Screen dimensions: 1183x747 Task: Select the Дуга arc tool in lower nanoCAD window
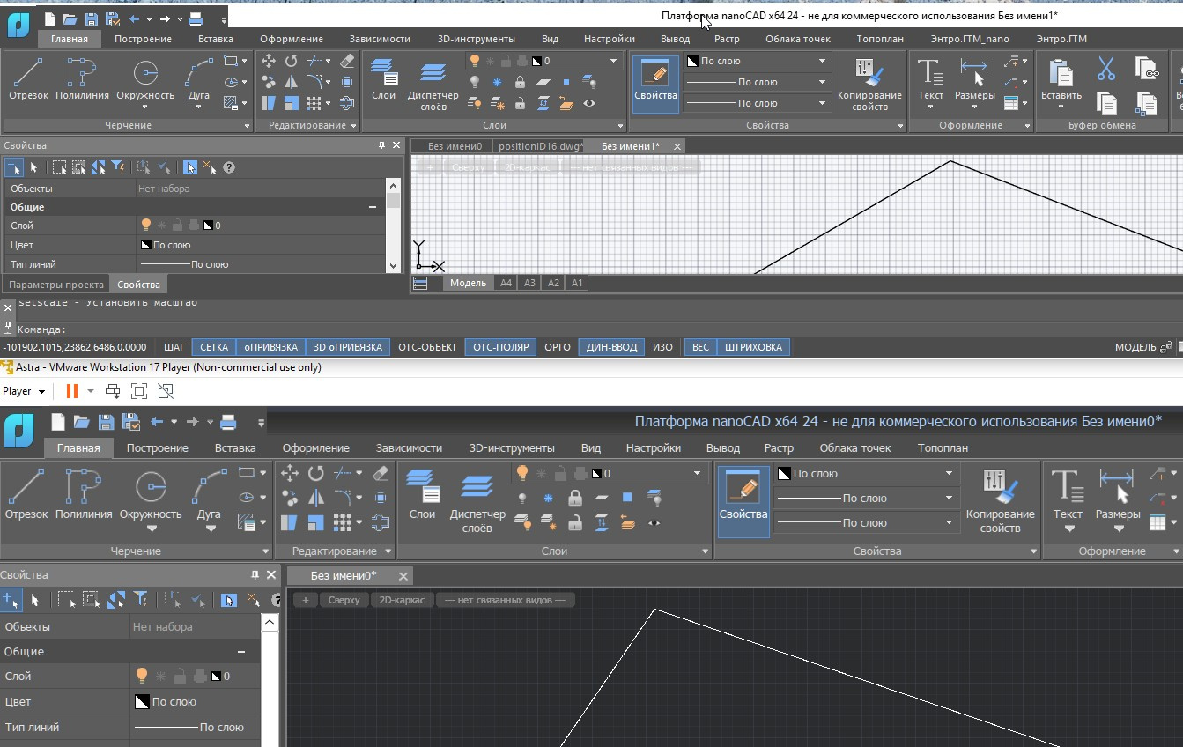coord(209,498)
